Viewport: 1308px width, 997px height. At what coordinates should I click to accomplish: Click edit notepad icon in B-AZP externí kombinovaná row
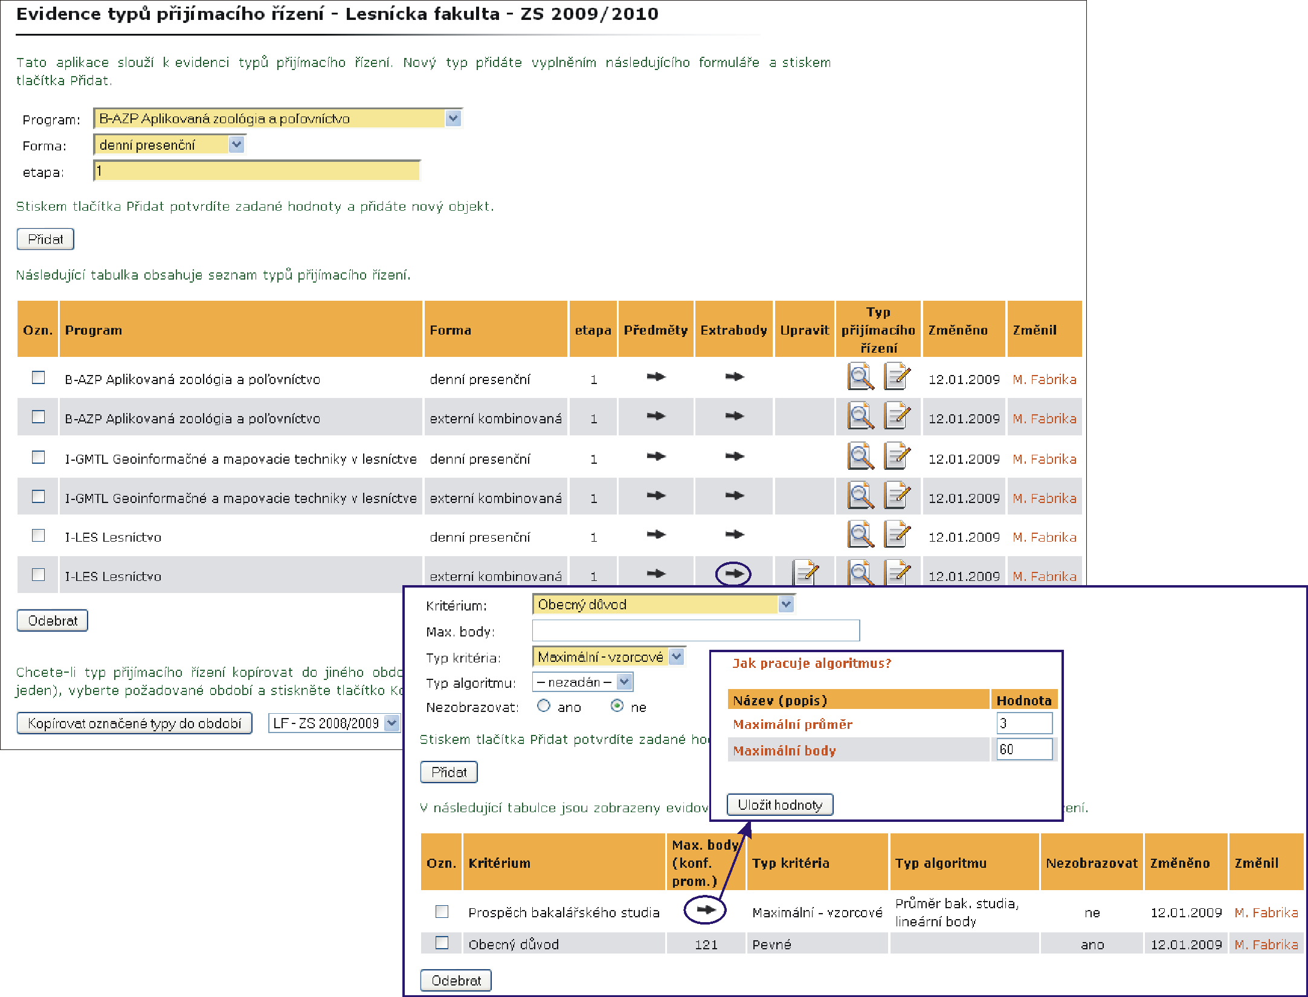click(897, 415)
